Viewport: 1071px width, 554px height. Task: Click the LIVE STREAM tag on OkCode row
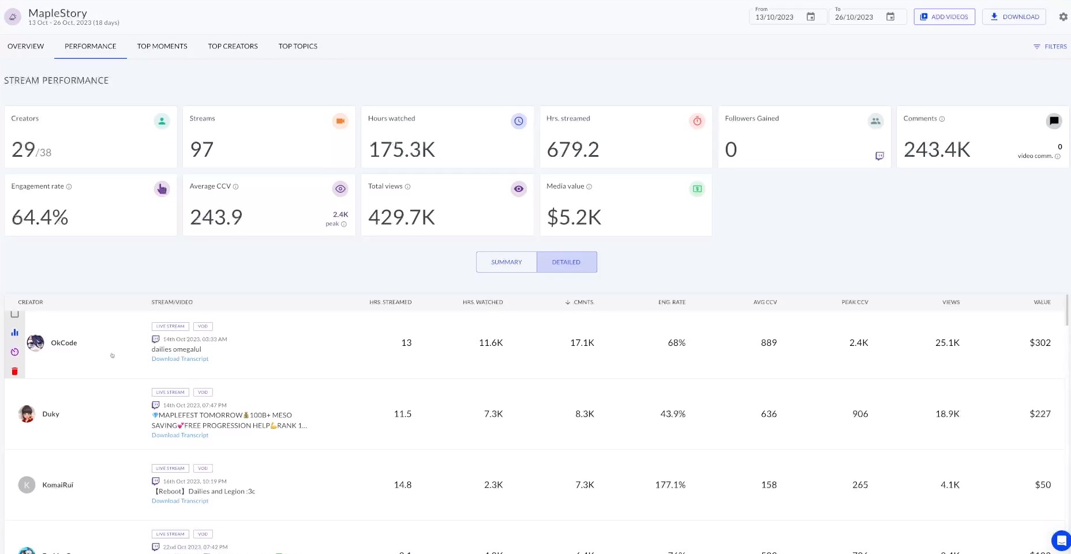[x=170, y=326]
